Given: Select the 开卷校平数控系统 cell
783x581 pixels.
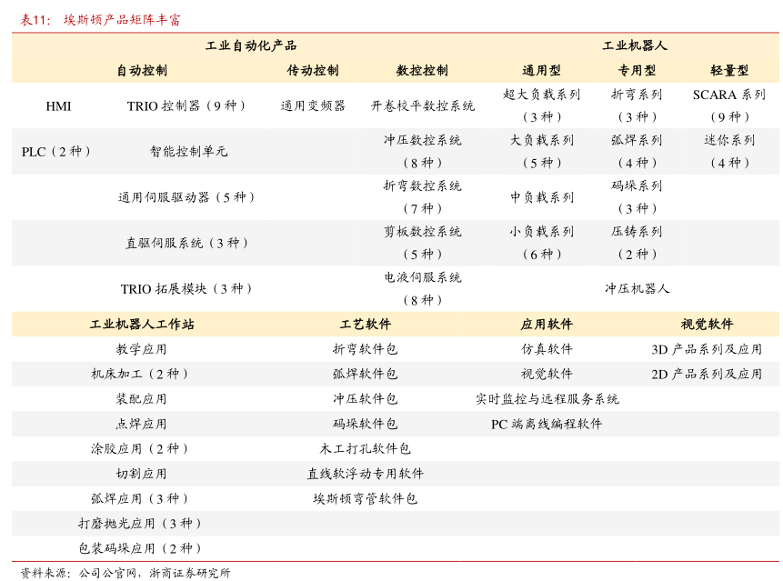Looking at the screenshot, I should tap(422, 106).
